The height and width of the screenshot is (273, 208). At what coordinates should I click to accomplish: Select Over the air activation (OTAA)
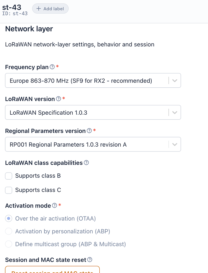click(x=9, y=219)
